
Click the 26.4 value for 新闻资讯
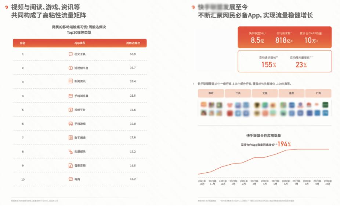133,81
